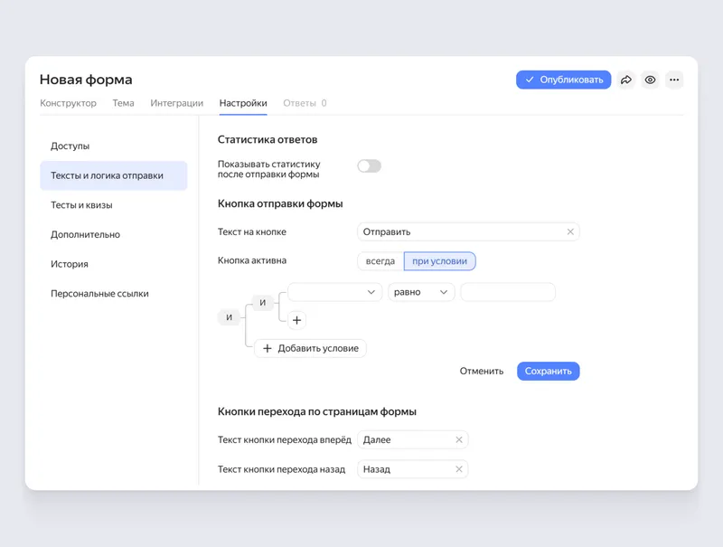723x547 pixels.
Task: Switch to the Конструктор tab
Action: click(69, 103)
